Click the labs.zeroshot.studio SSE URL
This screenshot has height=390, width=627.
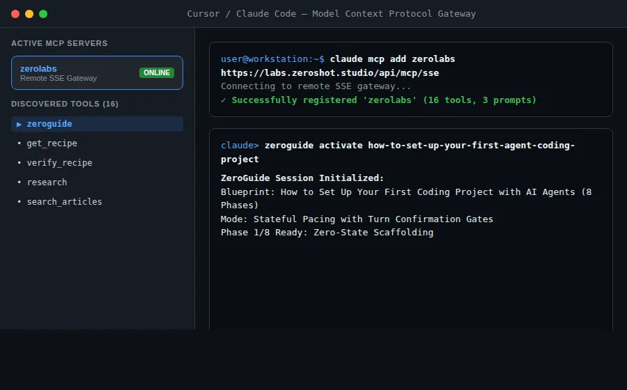pyautogui.click(x=330, y=73)
